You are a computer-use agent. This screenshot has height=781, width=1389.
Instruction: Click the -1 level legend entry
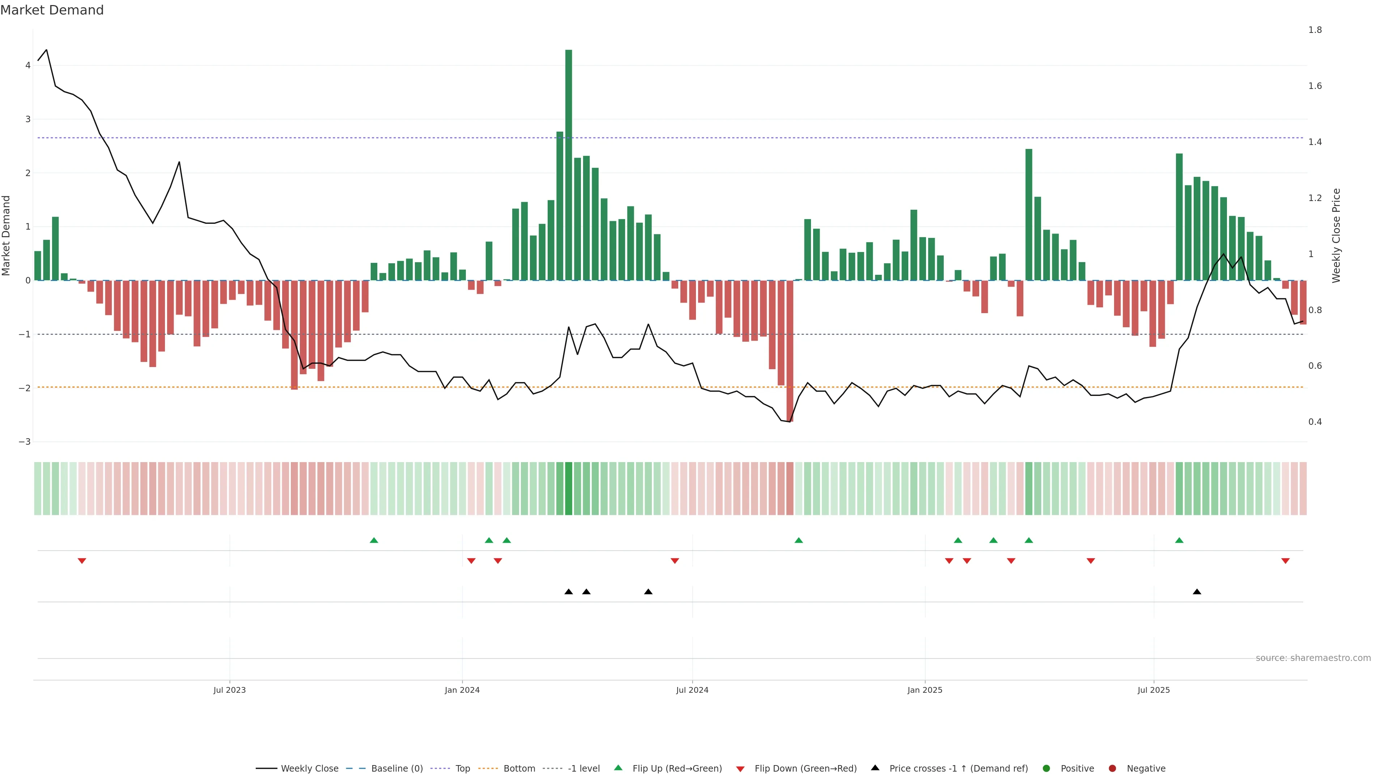click(583, 769)
